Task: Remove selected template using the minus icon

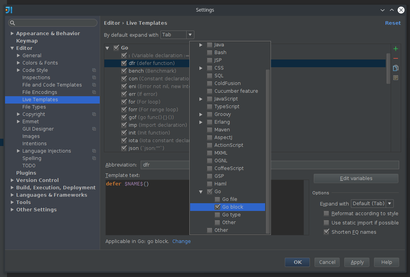Action: click(x=395, y=59)
